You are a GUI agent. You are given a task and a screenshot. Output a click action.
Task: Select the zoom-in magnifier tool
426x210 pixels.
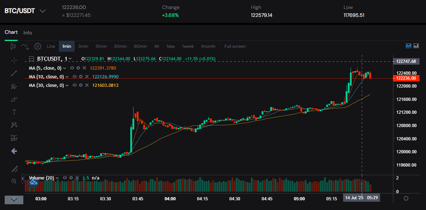14,181
